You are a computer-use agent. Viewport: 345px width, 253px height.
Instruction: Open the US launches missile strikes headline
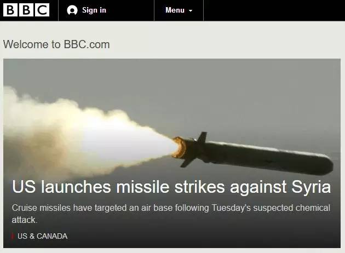(x=171, y=187)
